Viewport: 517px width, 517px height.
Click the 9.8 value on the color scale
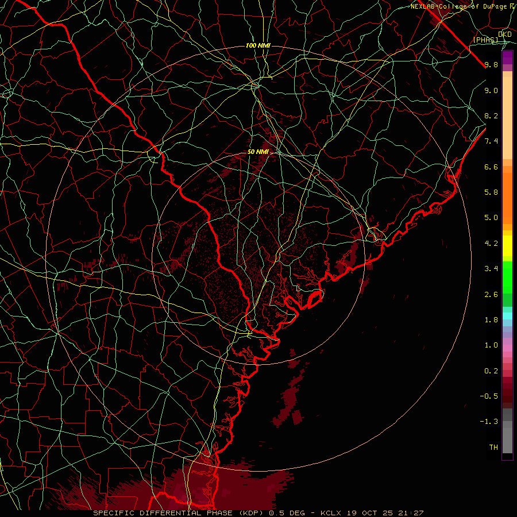491,64
